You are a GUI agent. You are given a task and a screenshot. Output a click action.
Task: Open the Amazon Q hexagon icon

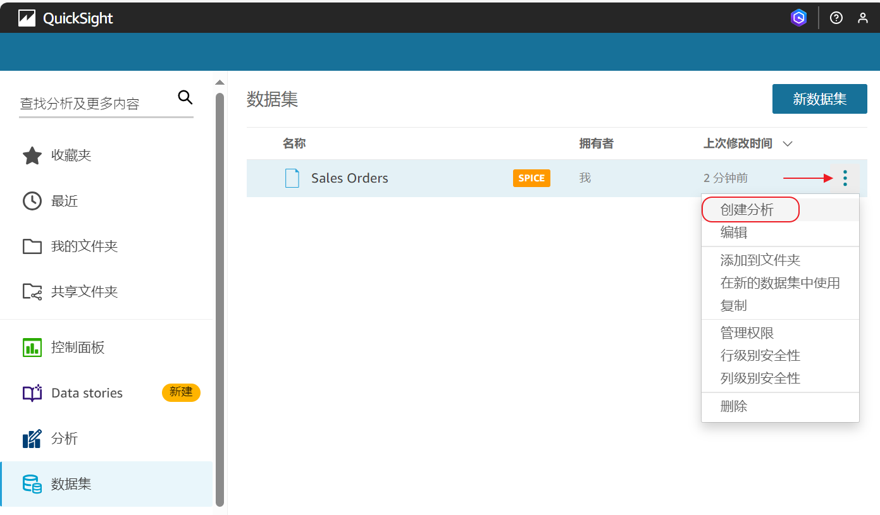pos(798,18)
